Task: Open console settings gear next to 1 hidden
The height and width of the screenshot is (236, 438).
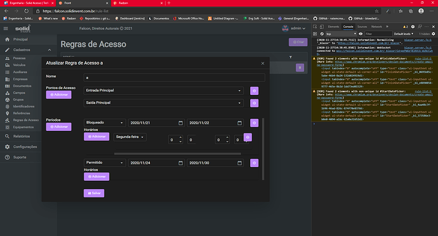Action: click(x=434, y=34)
